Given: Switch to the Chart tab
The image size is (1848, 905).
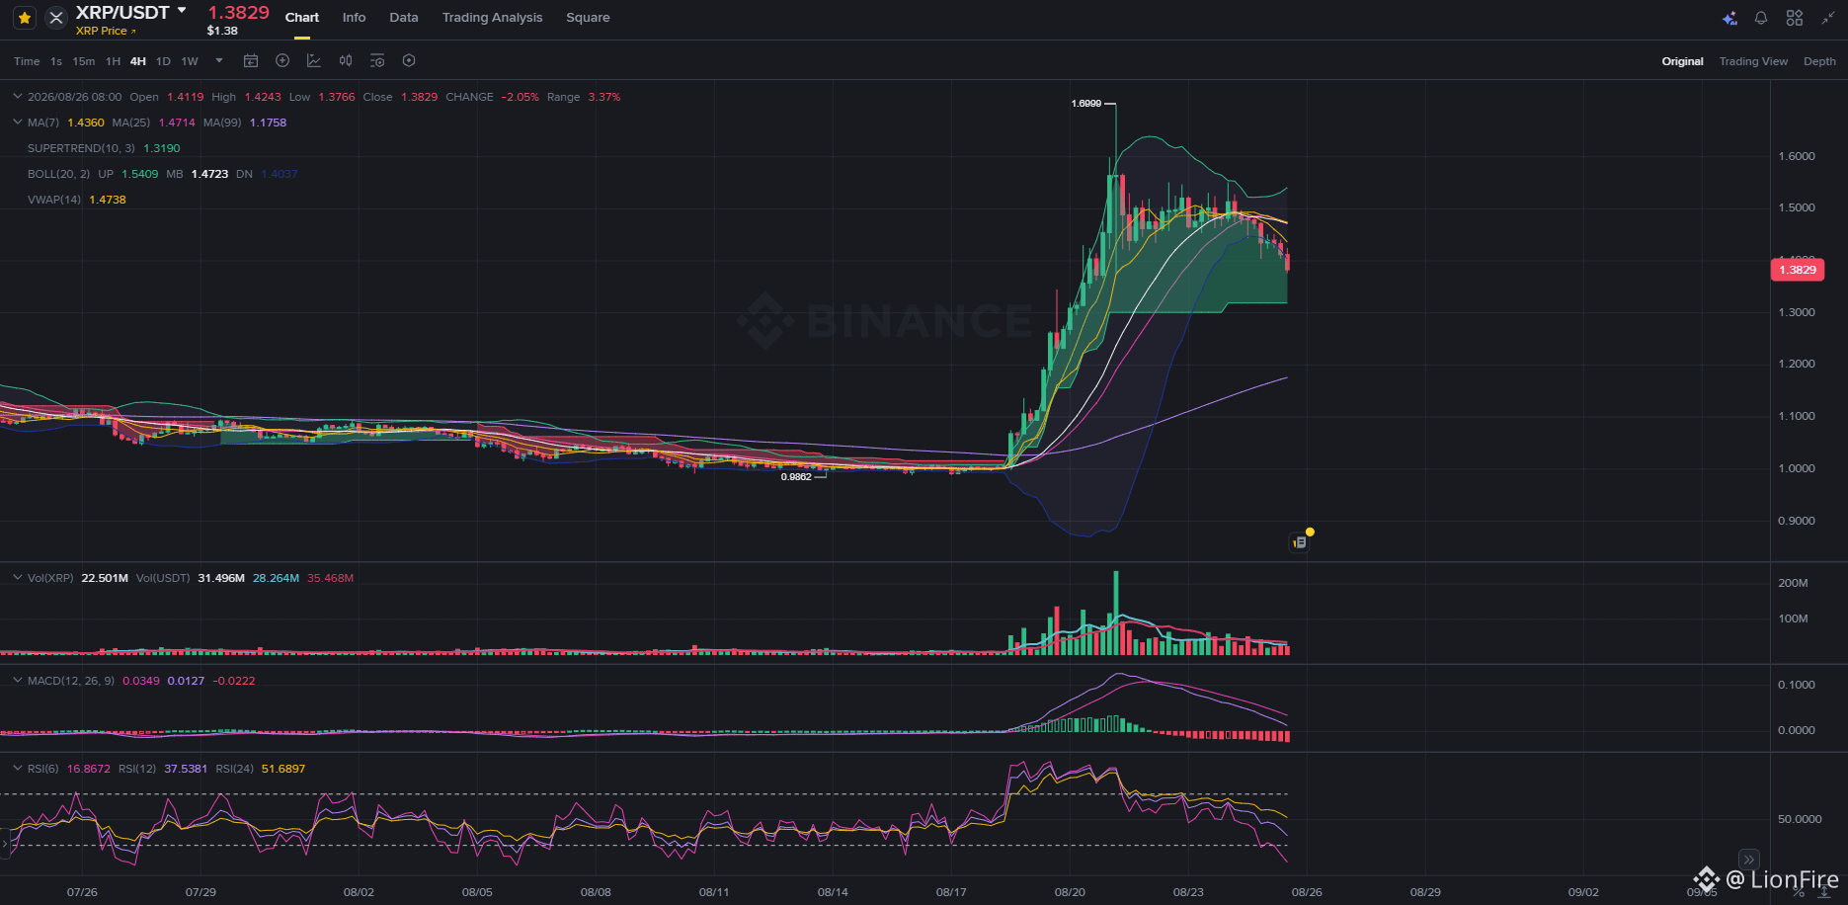Looking at the screenshot, I should tap(302, 18).
